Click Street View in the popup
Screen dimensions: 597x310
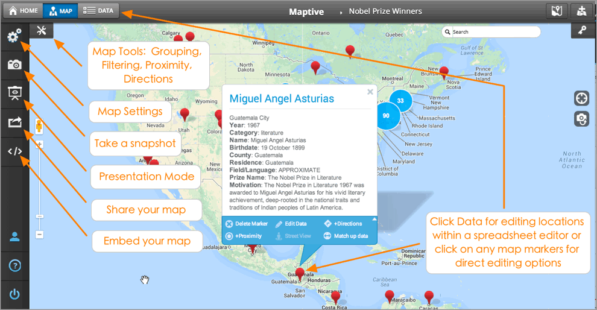tap(293, 236)
